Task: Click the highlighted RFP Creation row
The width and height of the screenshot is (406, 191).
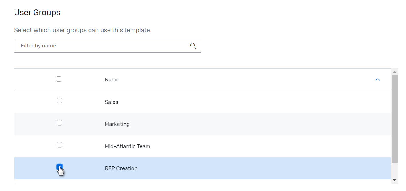Action: pyautogui.click(x=121, y=168)
